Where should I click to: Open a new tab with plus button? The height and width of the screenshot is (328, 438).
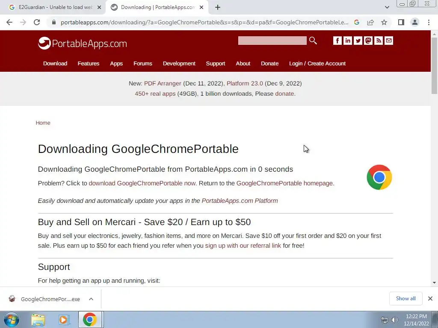218,8
